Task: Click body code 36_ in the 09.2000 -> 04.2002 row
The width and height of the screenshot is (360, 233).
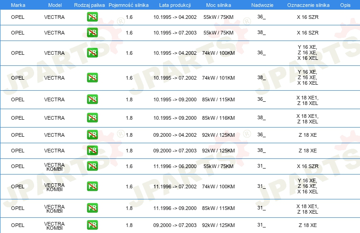Action: 261,135
